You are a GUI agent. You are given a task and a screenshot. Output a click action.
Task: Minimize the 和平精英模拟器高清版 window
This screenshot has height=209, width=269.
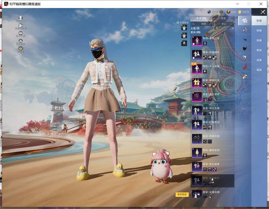[x=238, y=4]
